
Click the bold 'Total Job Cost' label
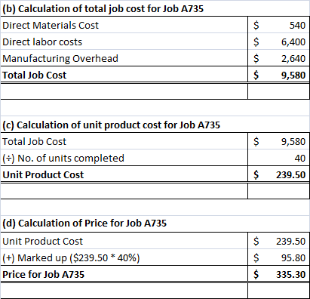[34, 76]
